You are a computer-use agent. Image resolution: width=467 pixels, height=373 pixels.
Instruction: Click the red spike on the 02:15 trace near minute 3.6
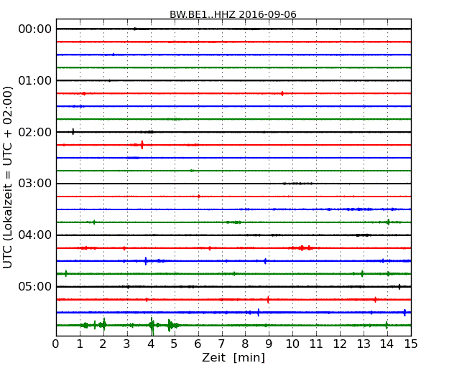click(x=142, y=145)
